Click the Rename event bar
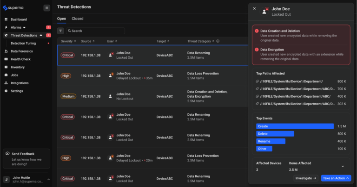The height and width of the screenshot is (187, 357). (x=271, y=141)
